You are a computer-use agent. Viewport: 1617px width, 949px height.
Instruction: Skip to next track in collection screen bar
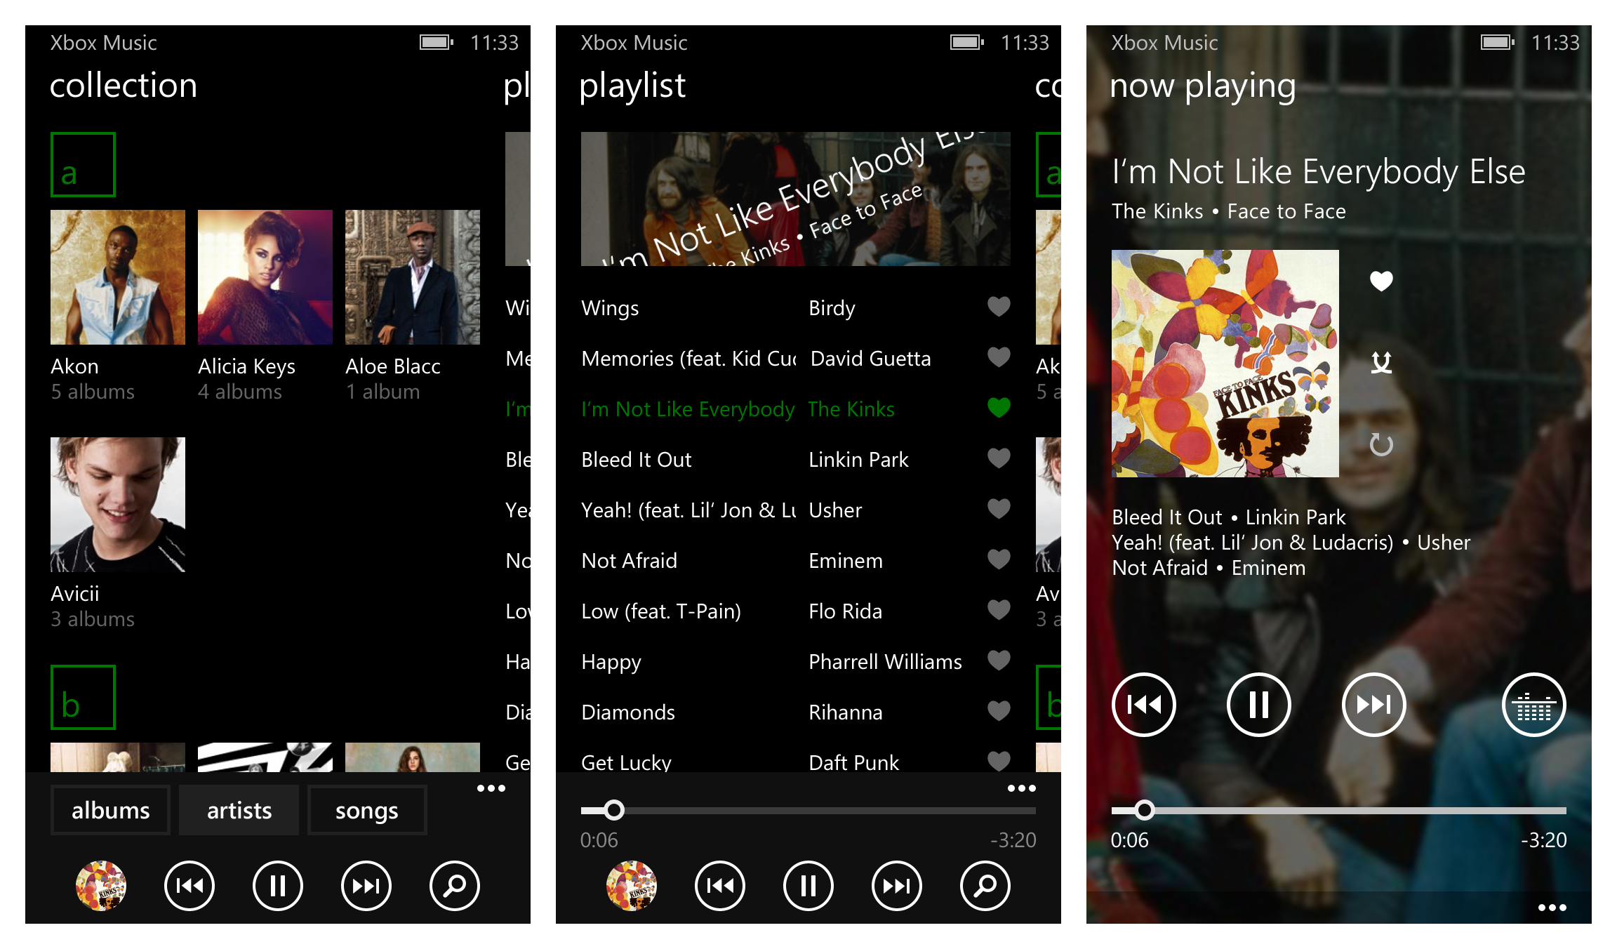(366, 886)
